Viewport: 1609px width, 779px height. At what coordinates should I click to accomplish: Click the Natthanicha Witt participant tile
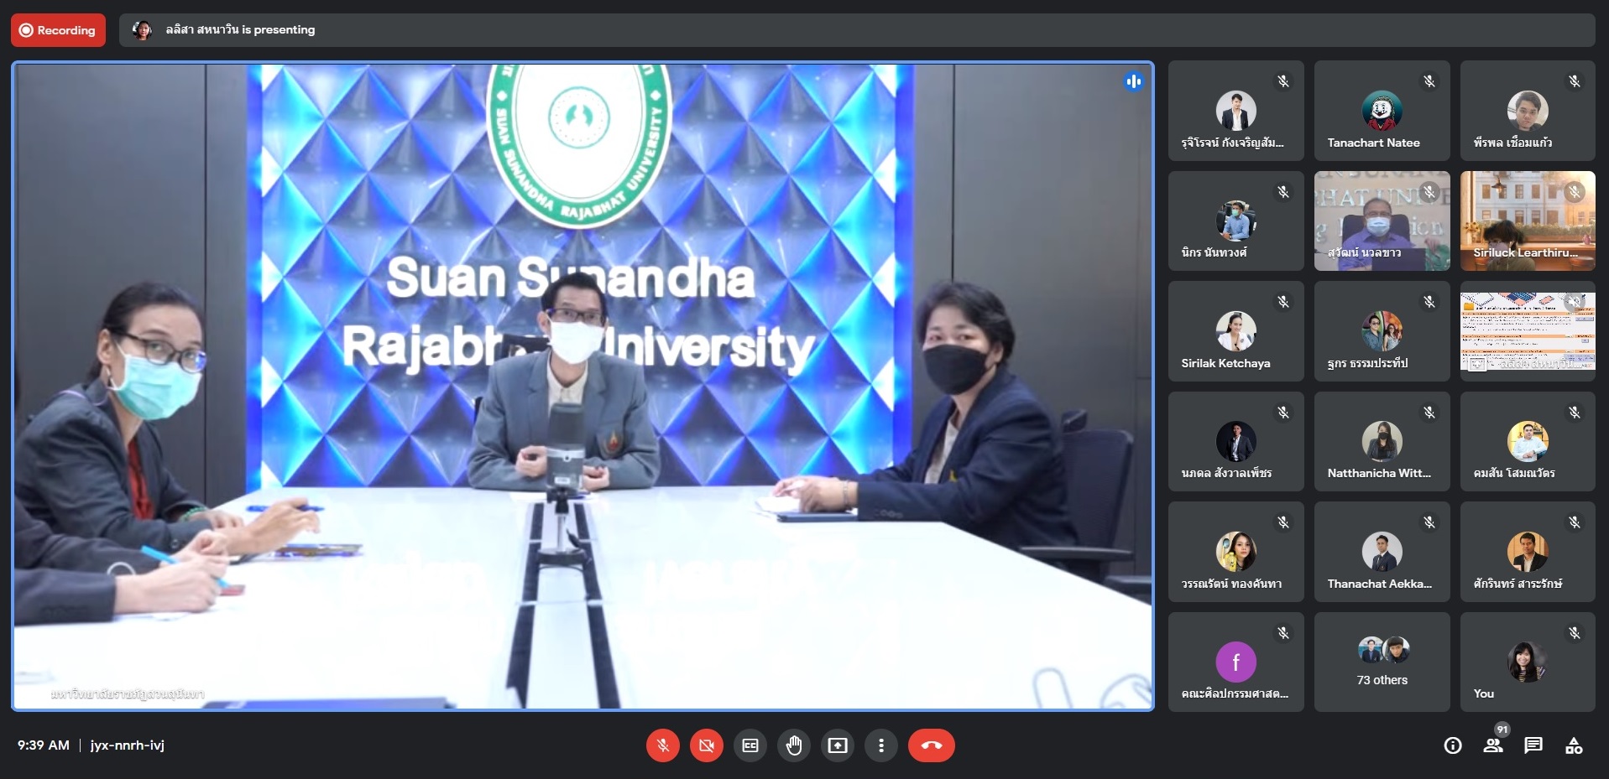tap(1382, 441)
